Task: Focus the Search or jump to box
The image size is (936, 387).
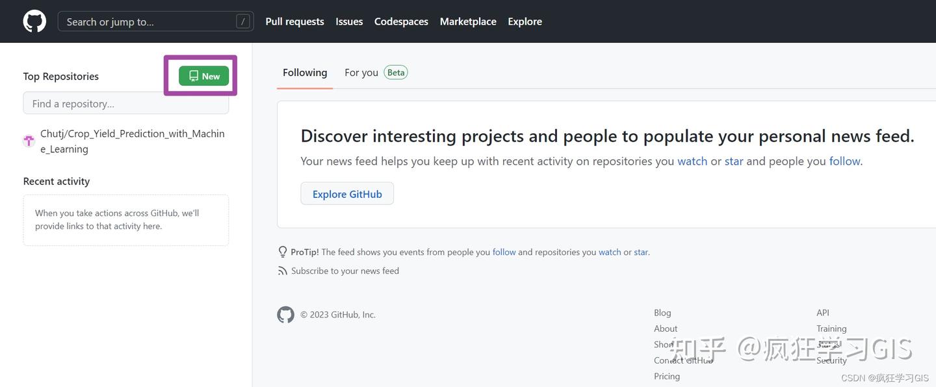Action: point(149,21)
